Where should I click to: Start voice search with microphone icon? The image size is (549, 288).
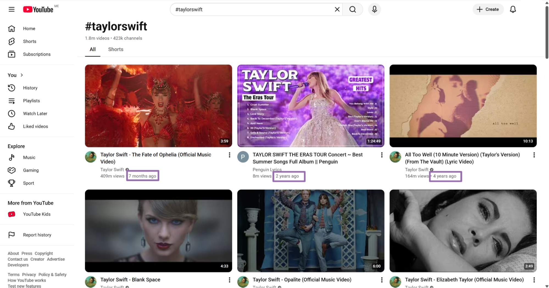point(374,10)
